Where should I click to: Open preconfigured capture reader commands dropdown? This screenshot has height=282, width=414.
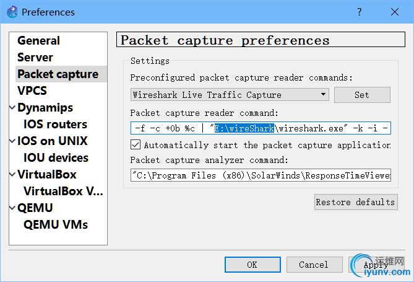coord(230,95)
